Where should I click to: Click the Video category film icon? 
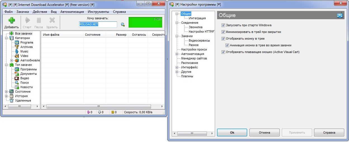click(x=17, y=56)
